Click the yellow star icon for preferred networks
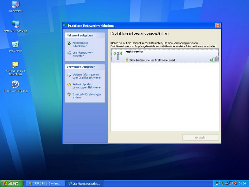Image resolution: width=249 pixels, height=187 pixels. (x=69, y=85)
